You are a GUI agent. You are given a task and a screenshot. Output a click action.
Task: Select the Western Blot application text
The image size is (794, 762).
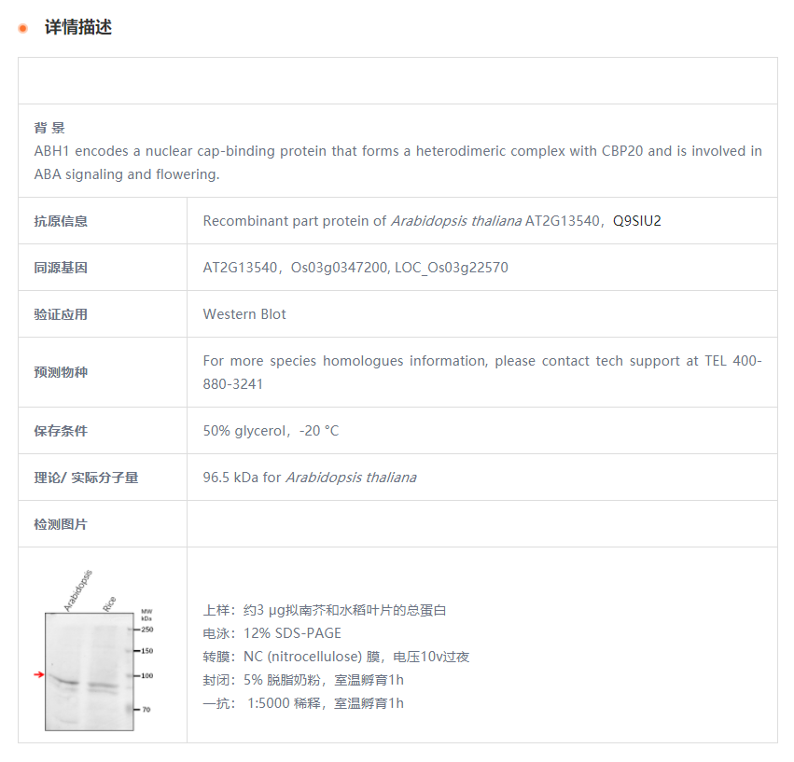click(x=244, y=314)
